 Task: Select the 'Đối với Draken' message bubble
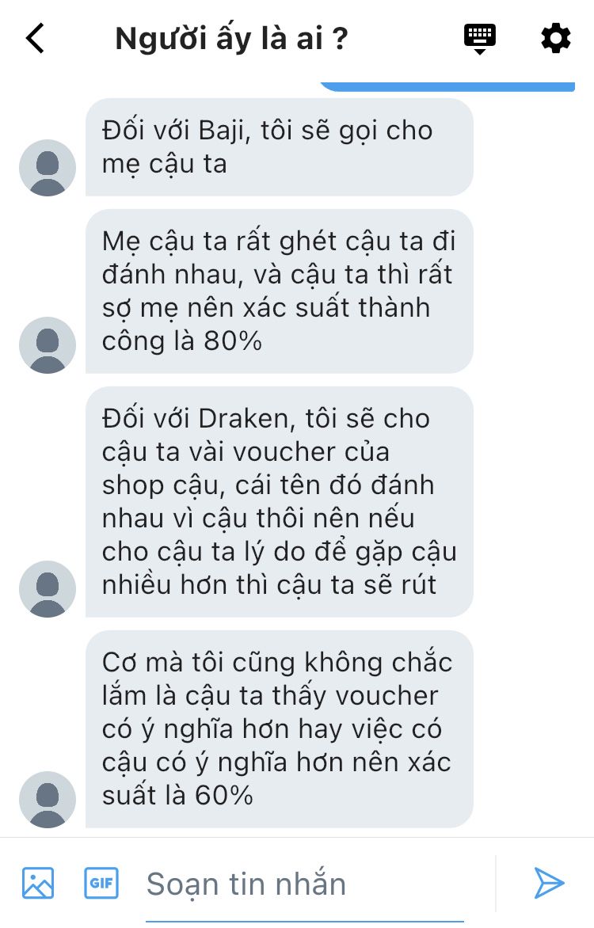280,502
